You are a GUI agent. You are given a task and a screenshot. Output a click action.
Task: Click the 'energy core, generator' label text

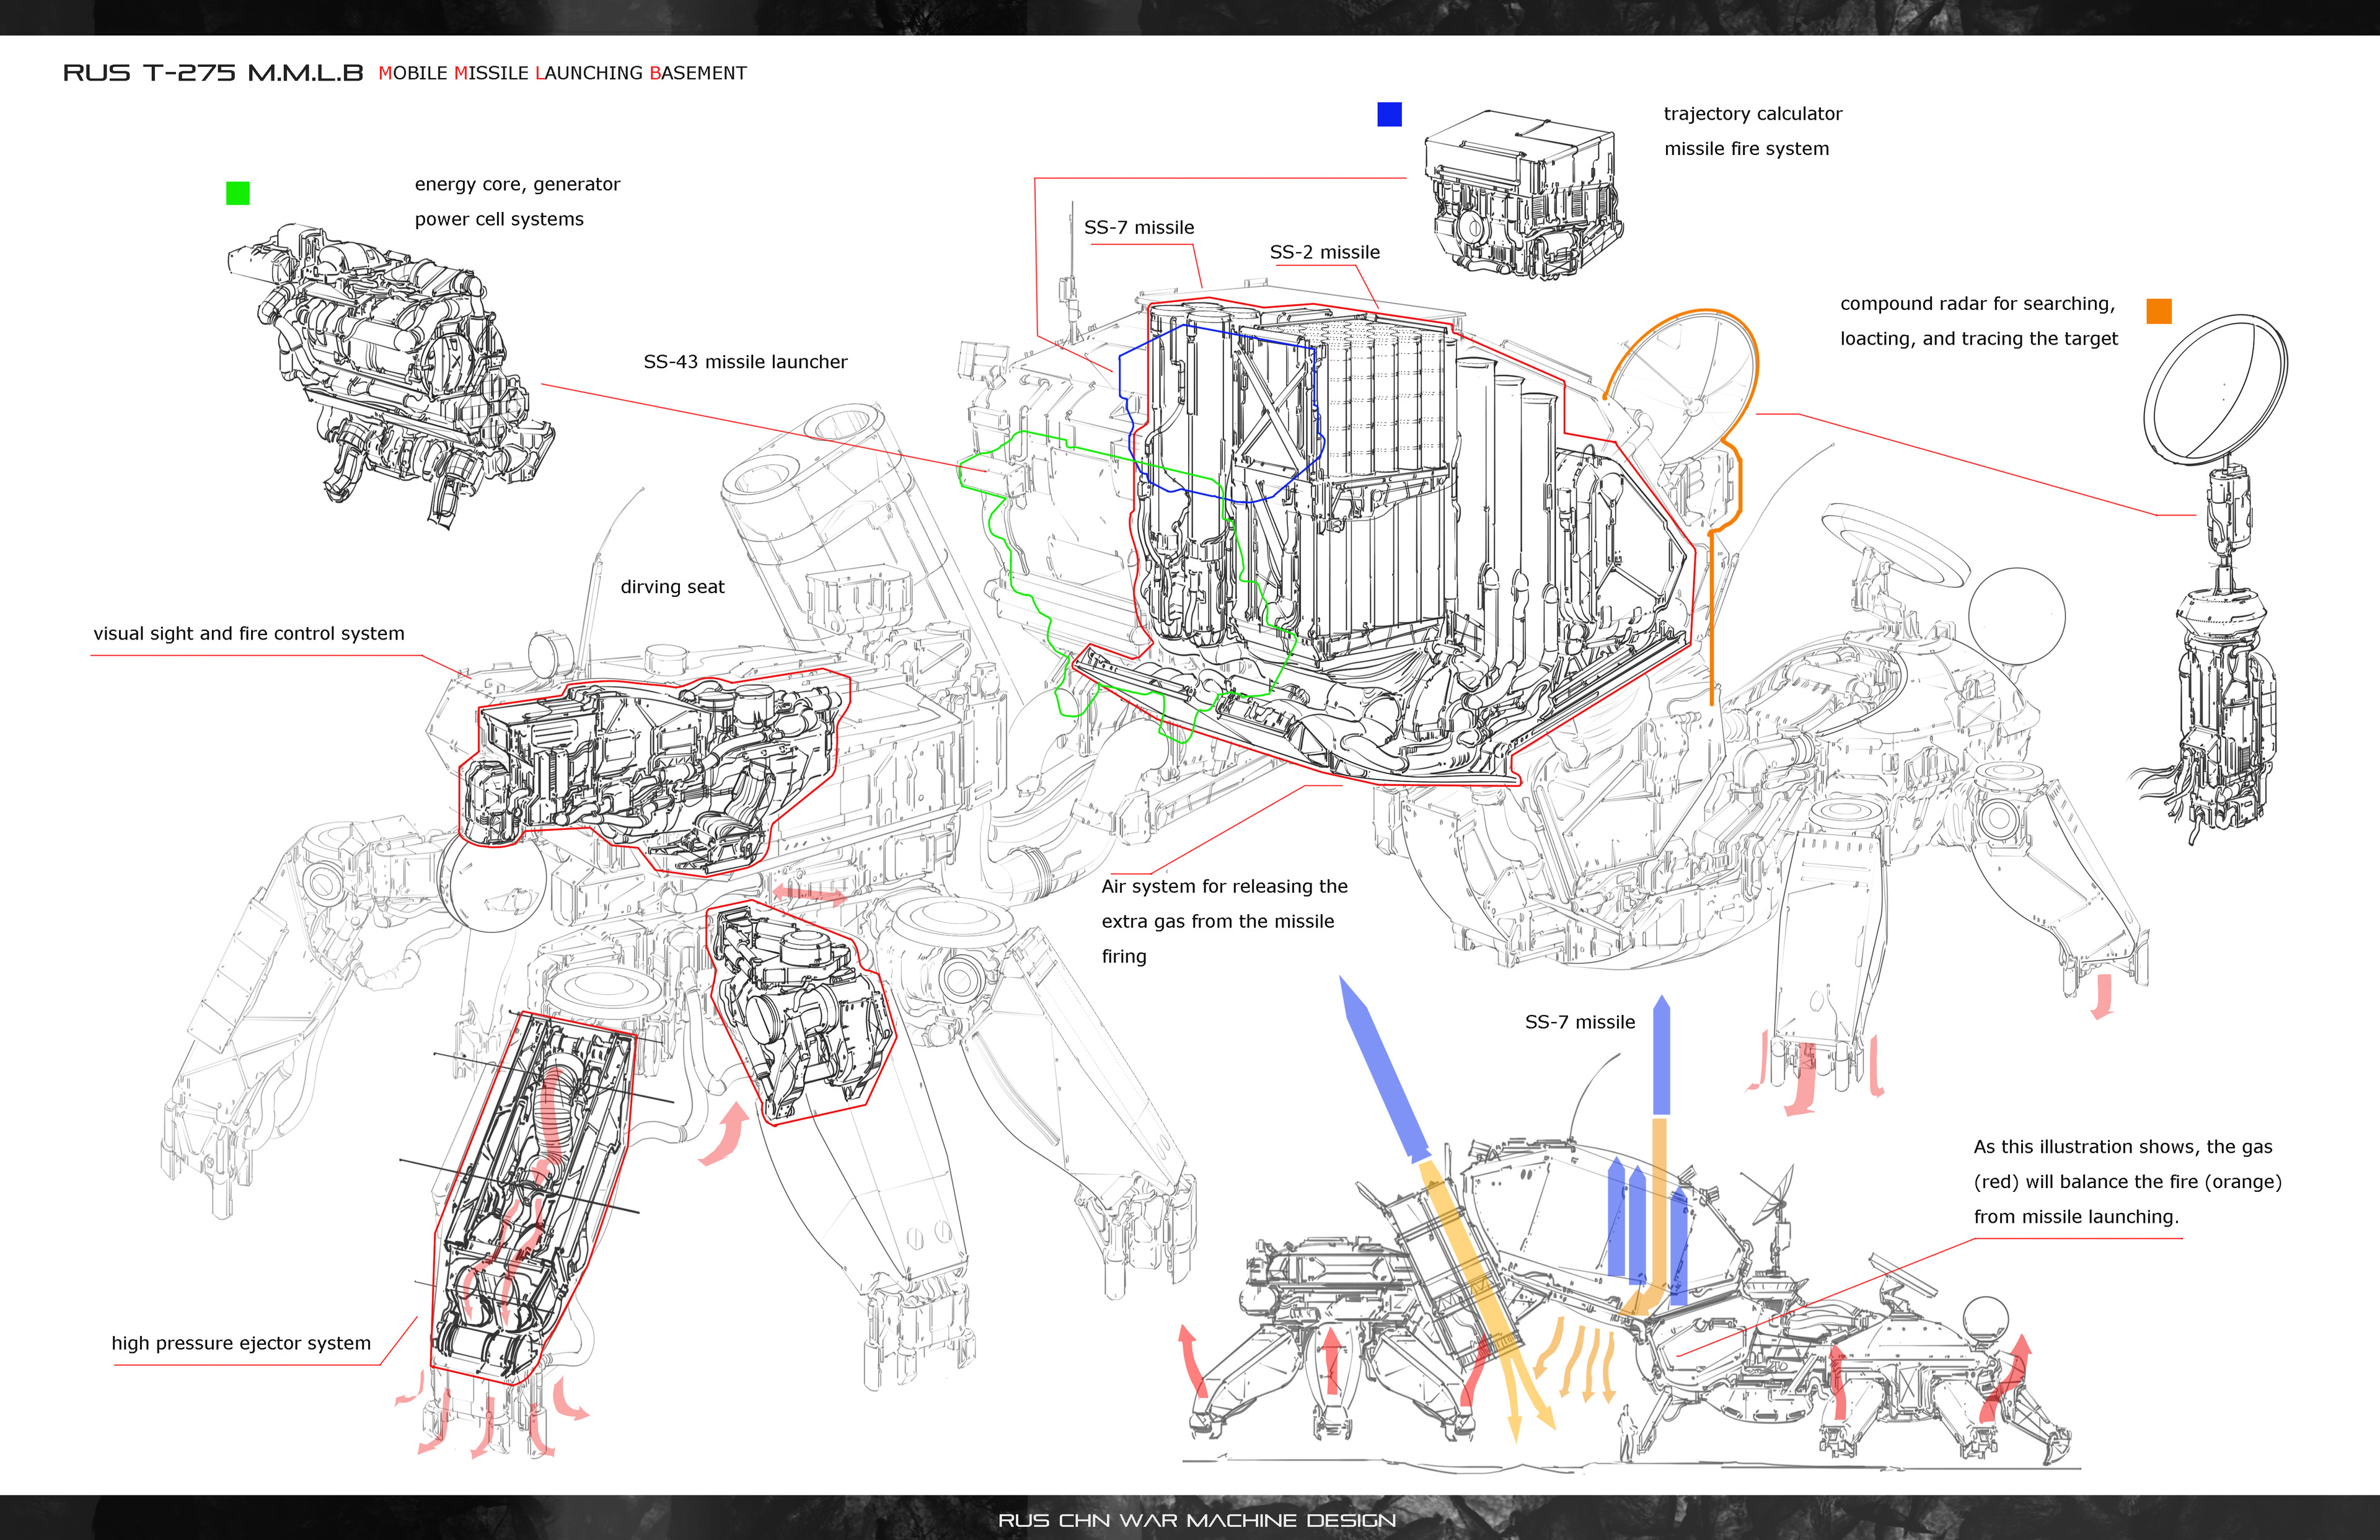pos(517,184)
